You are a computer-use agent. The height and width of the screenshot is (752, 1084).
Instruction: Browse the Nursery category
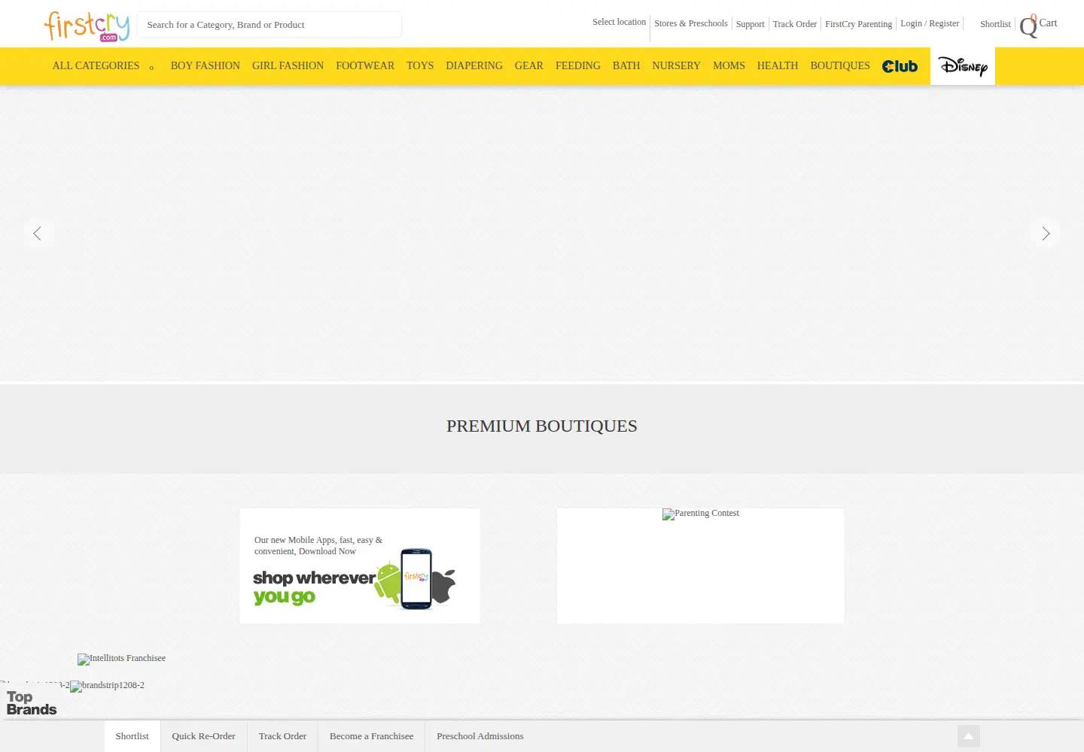click(676, 66)
